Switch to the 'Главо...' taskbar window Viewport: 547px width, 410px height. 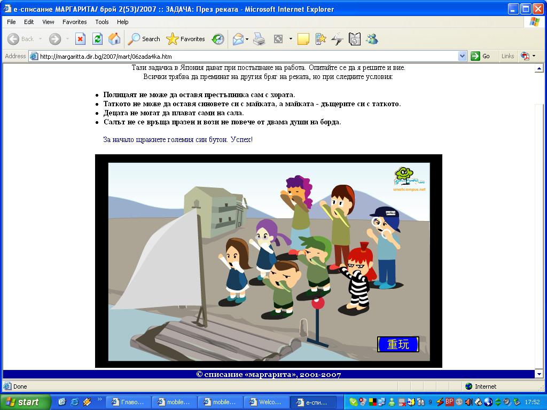coord(128,402)
